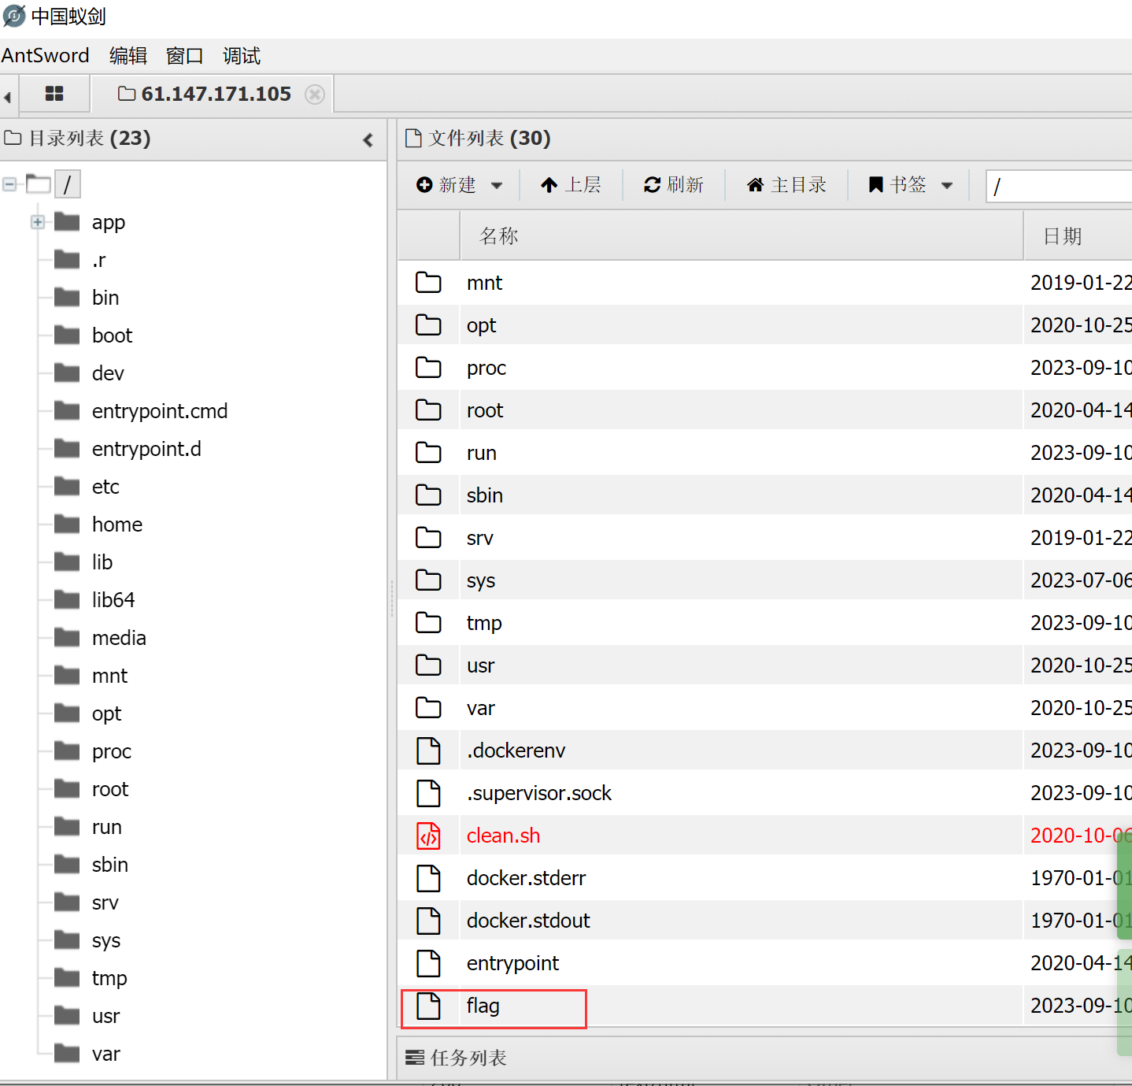Sort files by 名称 column header
This screenshot has height=1086, width=1132.
pyautogui.click(x=499, y=236)
